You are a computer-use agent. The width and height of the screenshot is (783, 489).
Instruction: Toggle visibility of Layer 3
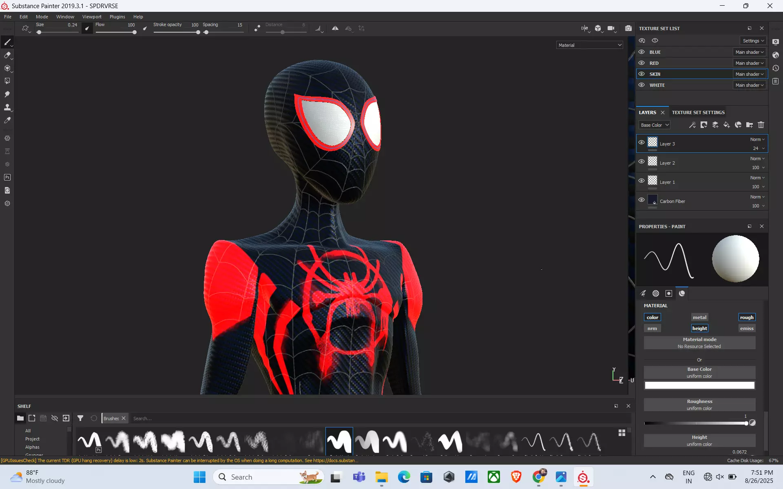click(641, 143)
